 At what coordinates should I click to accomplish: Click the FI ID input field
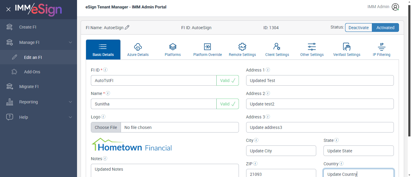(x=154, y=81)
